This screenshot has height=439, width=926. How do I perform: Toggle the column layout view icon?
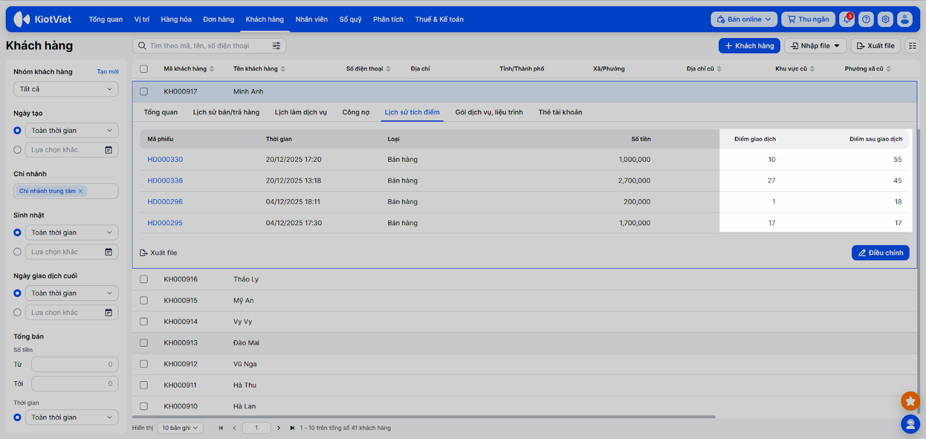913,46
